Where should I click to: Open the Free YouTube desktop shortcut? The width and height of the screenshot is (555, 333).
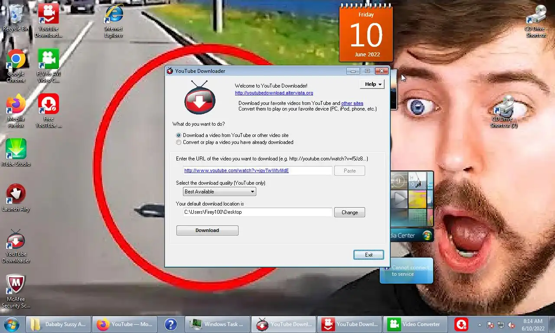[48, 111]
